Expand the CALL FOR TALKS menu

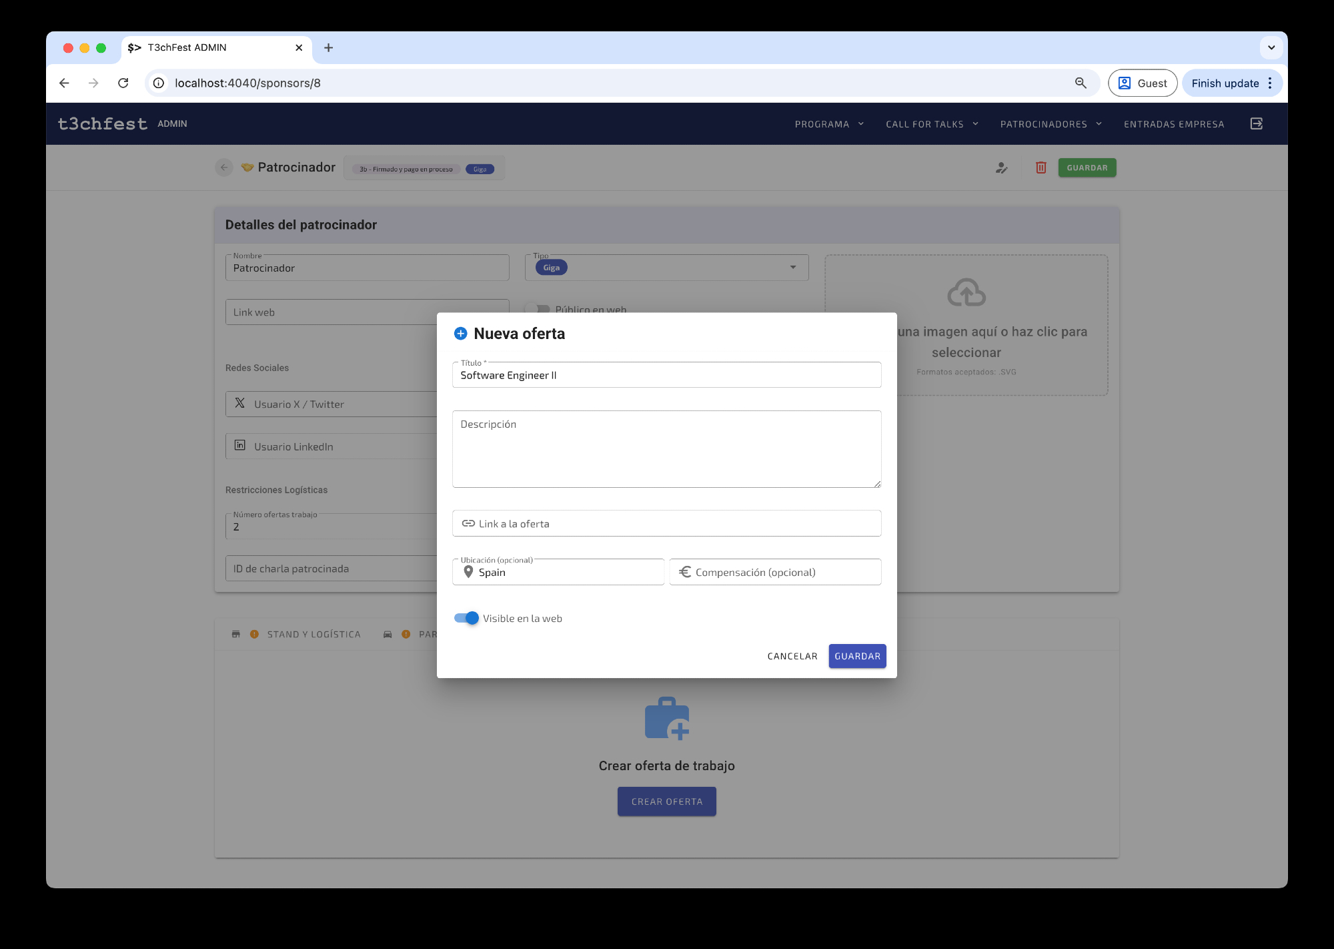[x=931, y=124]
